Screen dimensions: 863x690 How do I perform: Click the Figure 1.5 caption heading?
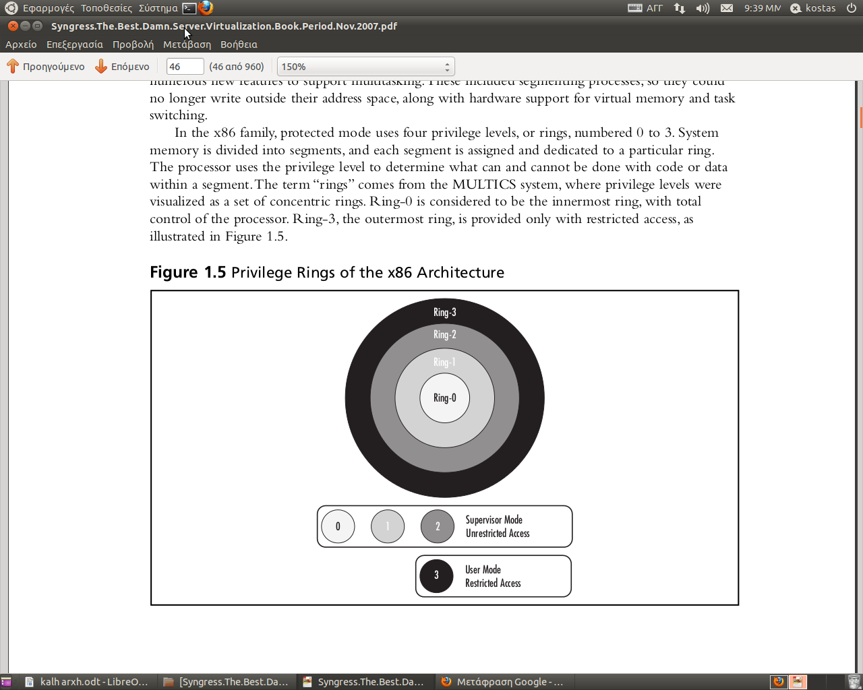coord(327,272)
